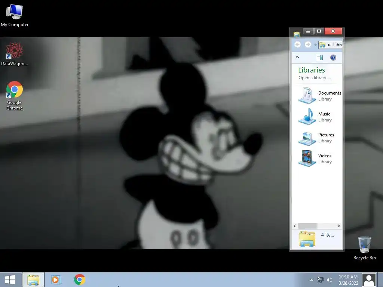Show hidden system tray icons
Viewport: 383px width, 287px height.
311,280
